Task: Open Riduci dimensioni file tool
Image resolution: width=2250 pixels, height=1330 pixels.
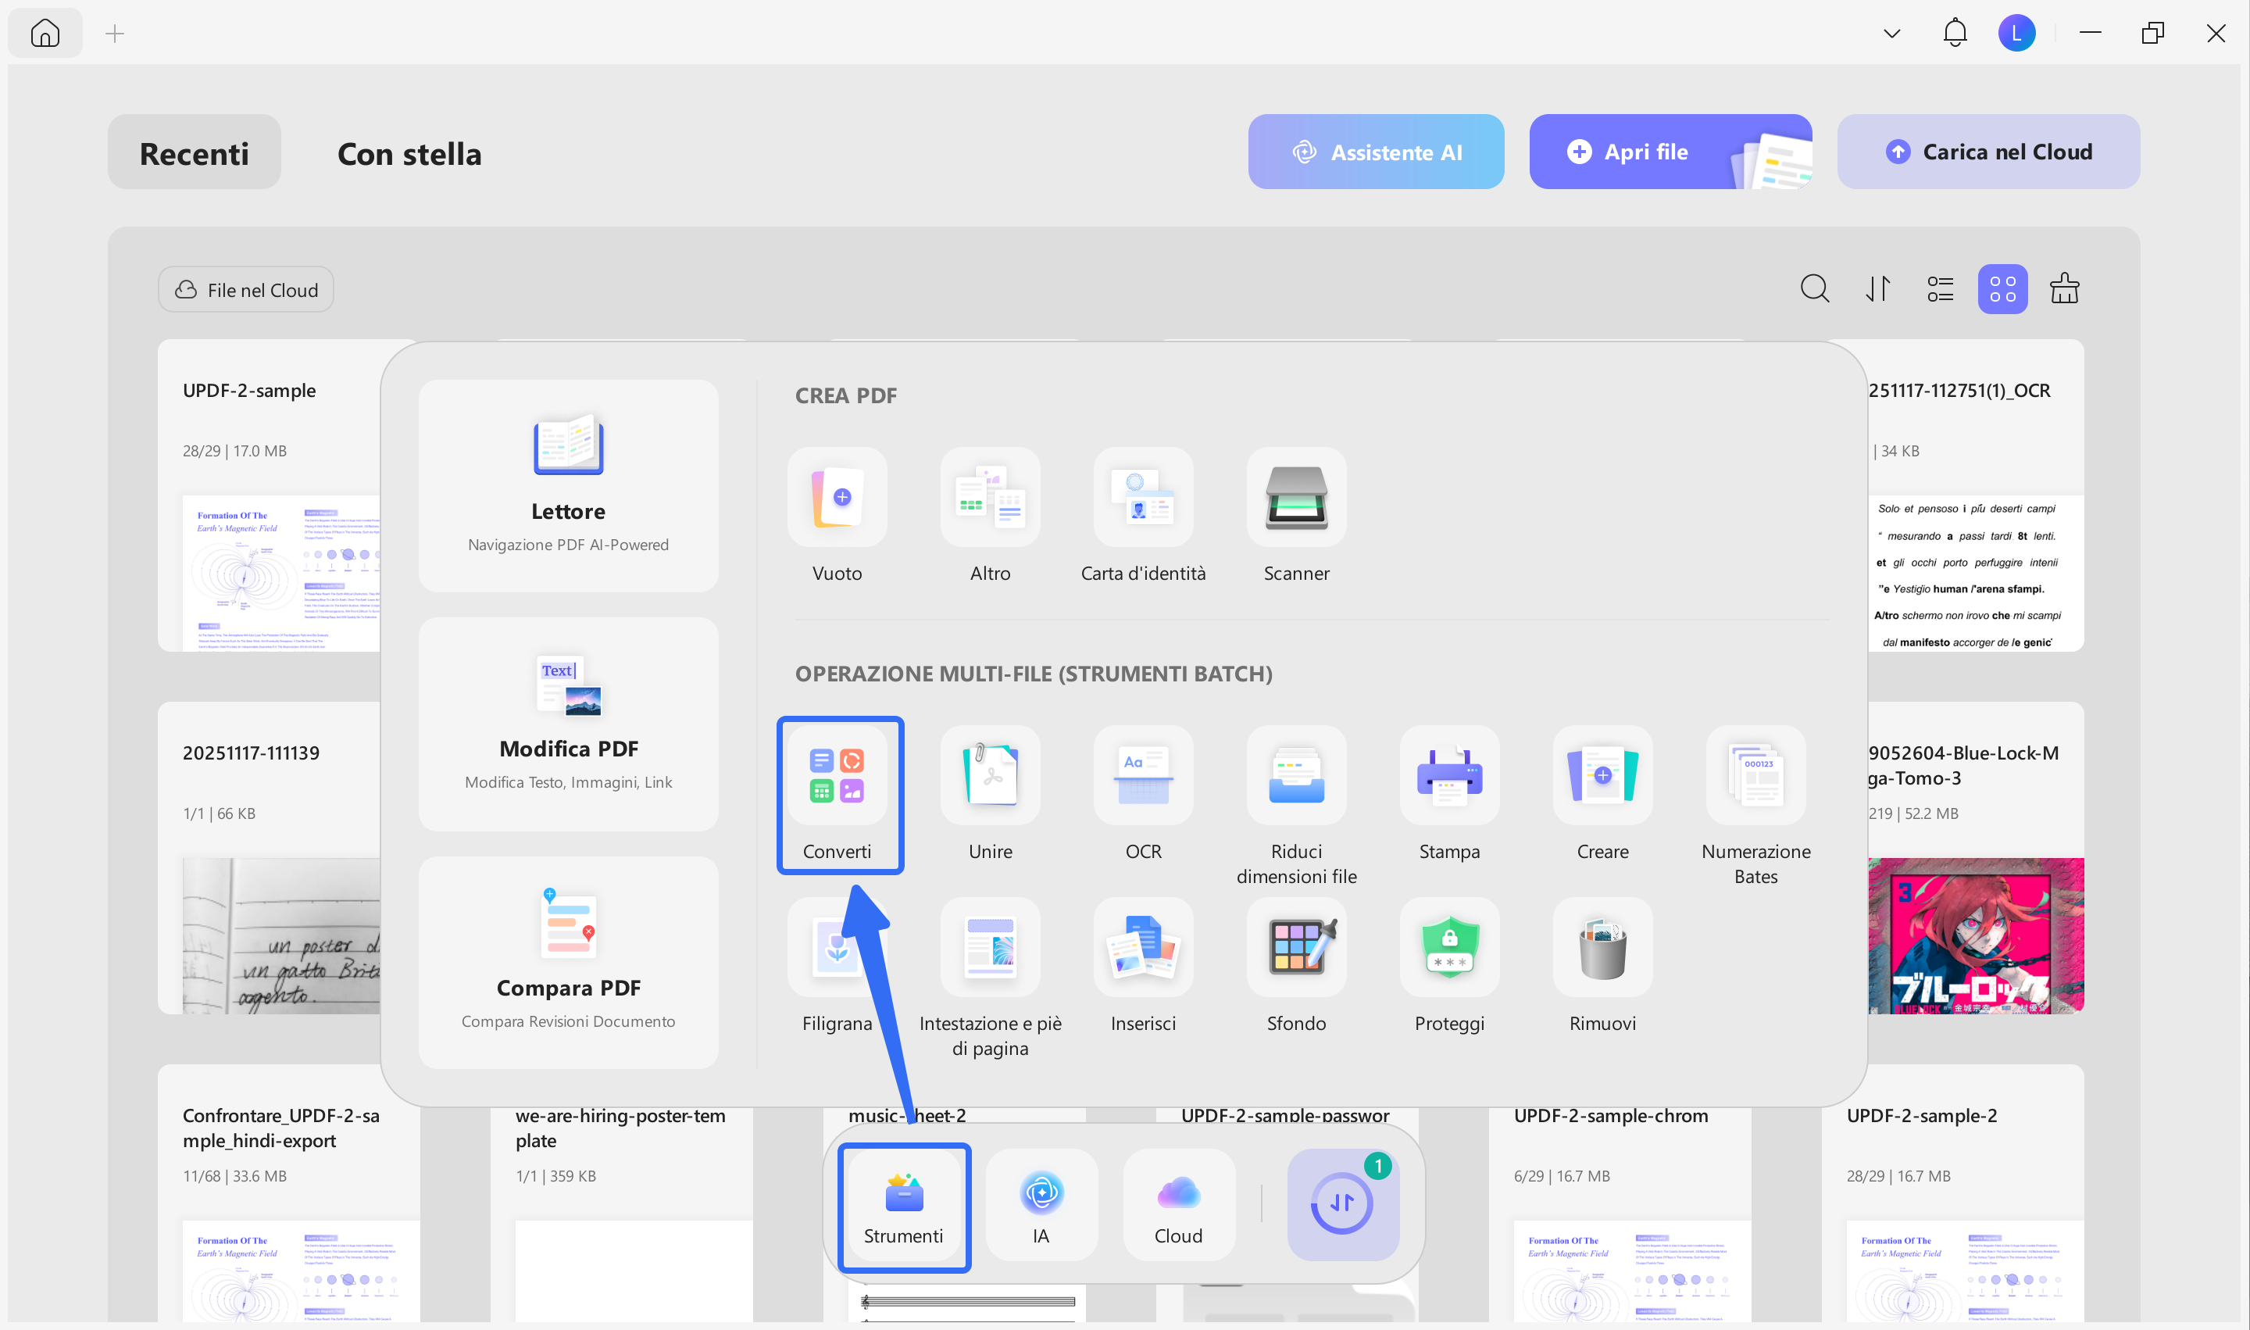Action: [x=1297, y=806]
